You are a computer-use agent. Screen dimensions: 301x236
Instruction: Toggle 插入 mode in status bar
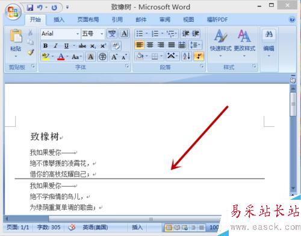(137, 228)
